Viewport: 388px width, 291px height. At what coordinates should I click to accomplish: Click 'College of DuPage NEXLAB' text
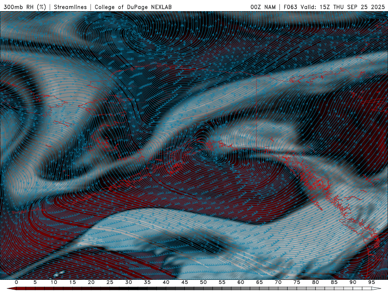point(133,7)
